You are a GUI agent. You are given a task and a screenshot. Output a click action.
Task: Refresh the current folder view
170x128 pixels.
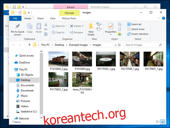pyautogui.click(x=119, y=45)
